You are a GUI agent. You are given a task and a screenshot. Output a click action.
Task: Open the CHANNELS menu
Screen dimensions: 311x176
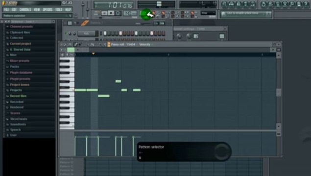pos(25,9)
